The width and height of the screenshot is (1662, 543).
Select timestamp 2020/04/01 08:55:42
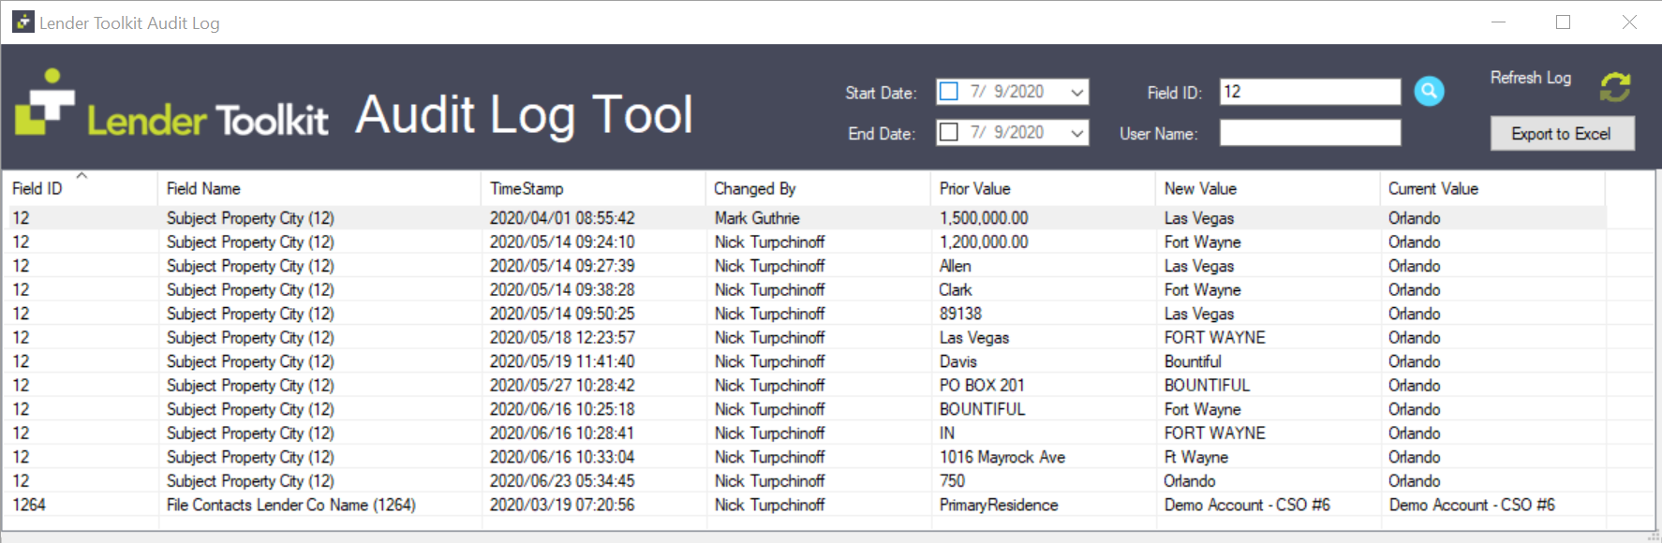[562, 218]
